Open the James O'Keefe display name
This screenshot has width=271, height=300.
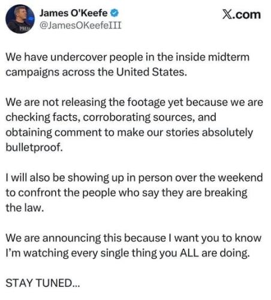click(x=73, y=13)
